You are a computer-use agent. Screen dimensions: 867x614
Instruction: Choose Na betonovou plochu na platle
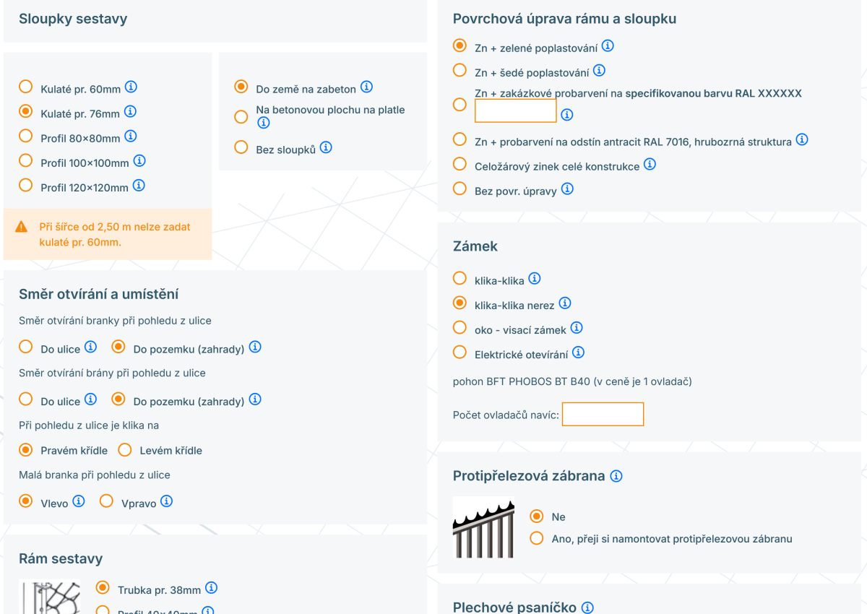point(241,116)
